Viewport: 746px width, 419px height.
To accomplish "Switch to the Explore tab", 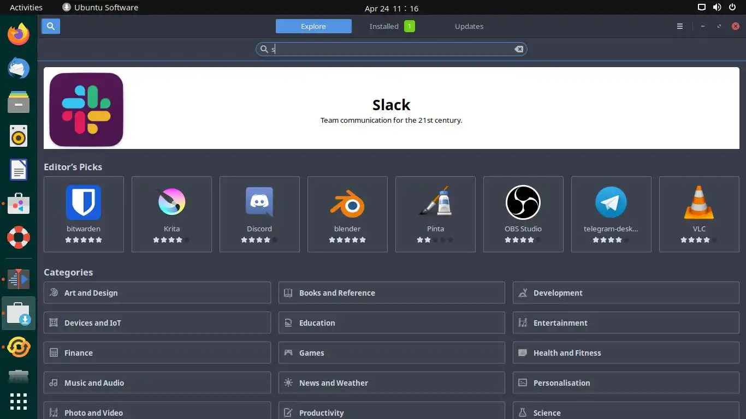I will (x=313, y=26).
